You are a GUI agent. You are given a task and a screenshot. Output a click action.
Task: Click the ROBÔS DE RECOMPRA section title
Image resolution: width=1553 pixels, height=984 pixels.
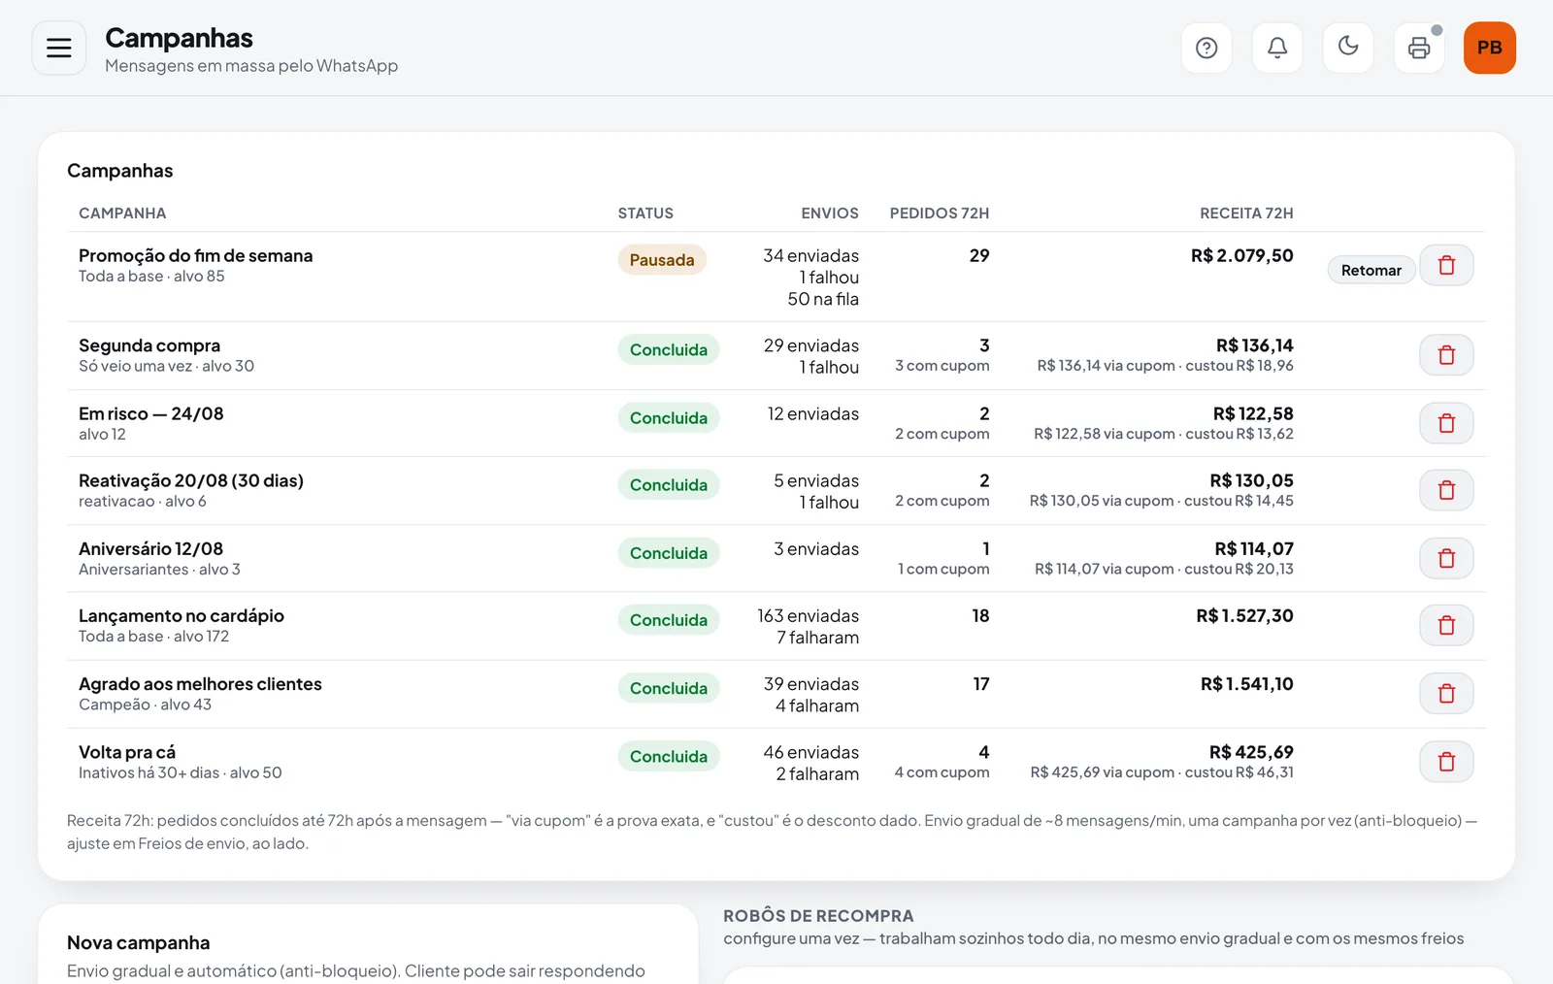818,915
